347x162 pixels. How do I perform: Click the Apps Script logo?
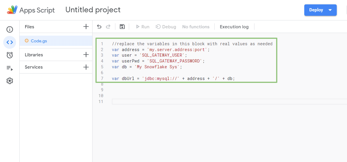tap(12, 10)
